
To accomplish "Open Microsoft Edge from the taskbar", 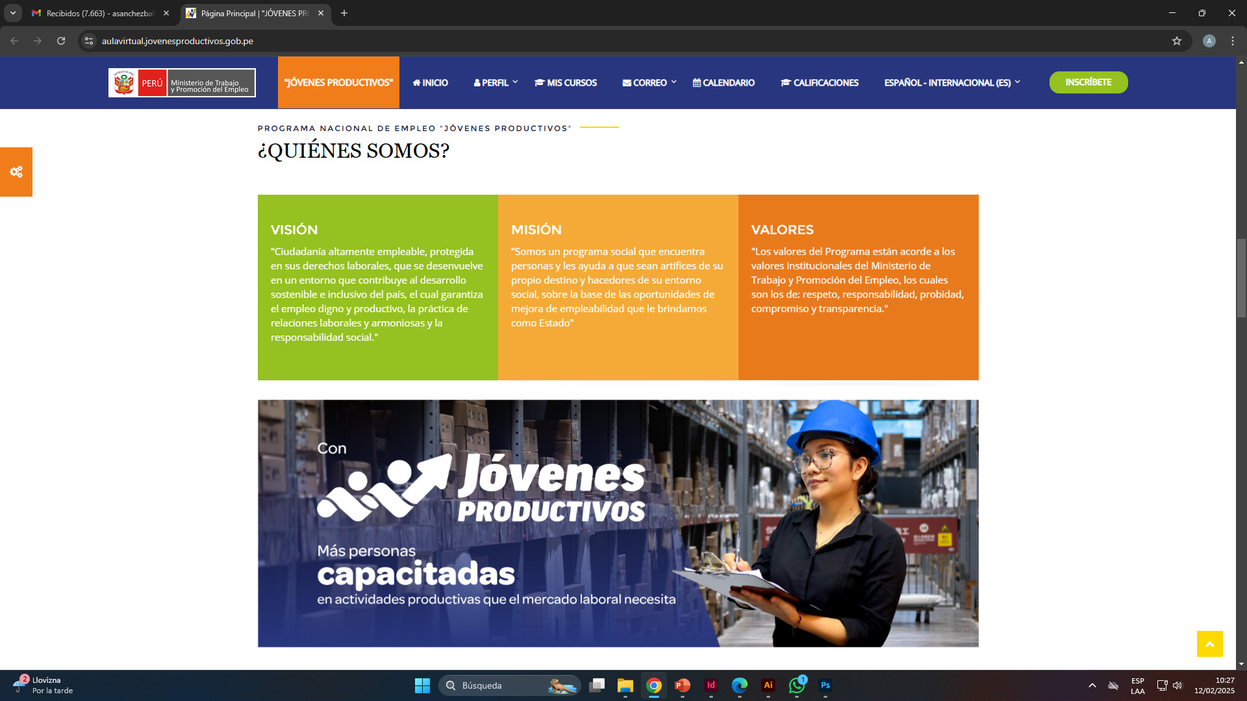I will [x=740, y=685].
